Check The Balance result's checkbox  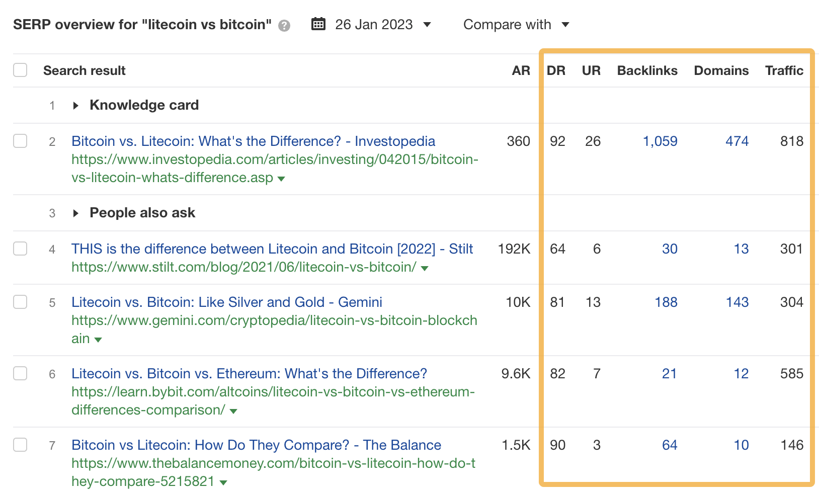pos(20,445)
